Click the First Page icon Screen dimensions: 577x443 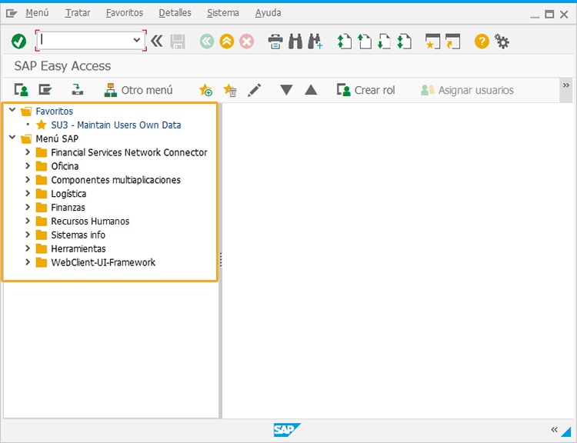pyautogui.click(x=345, y=42)
